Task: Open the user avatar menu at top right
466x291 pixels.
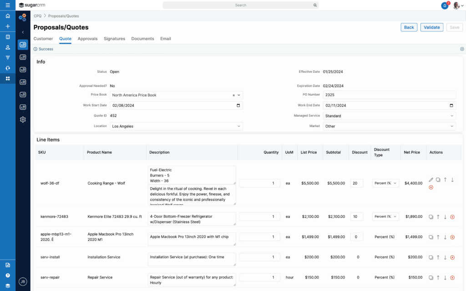Action: [458, 5]
